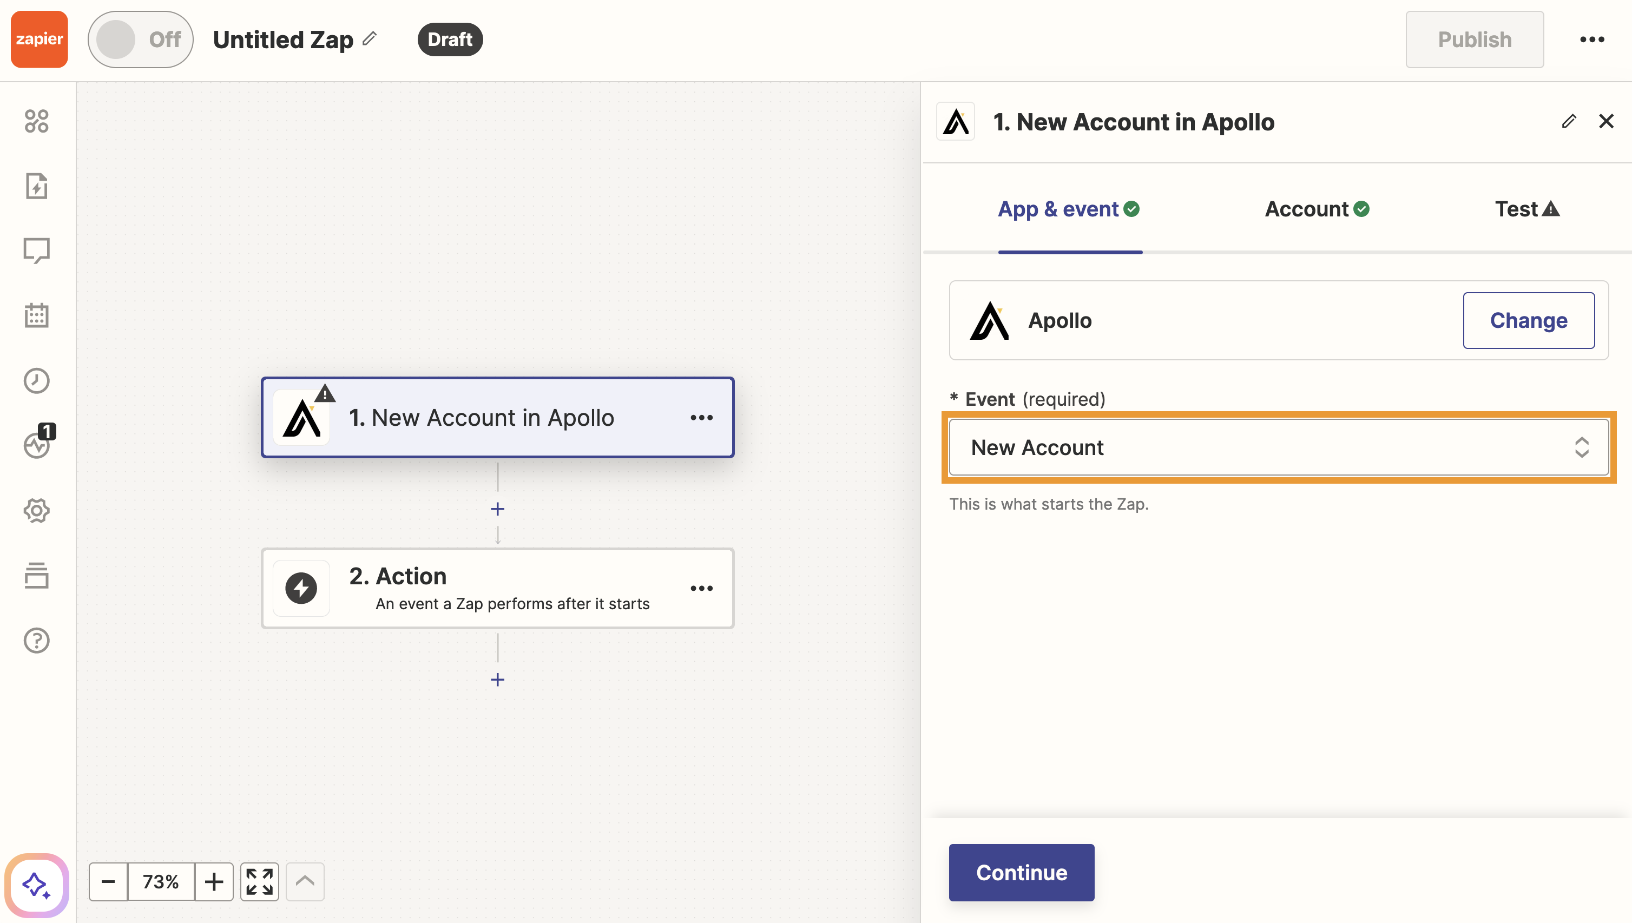This screenshot has height=923, width=1632.
Task: Click the Publish button
Action: coord(1474,39)
